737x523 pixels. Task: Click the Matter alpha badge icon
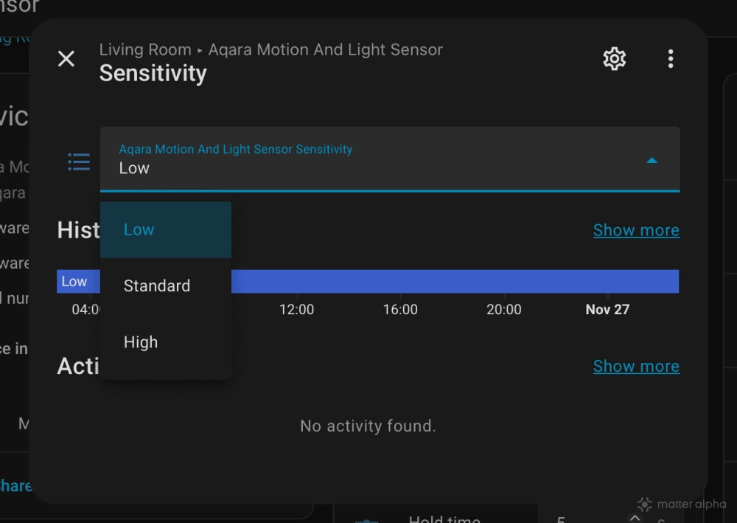coord(644,505)
